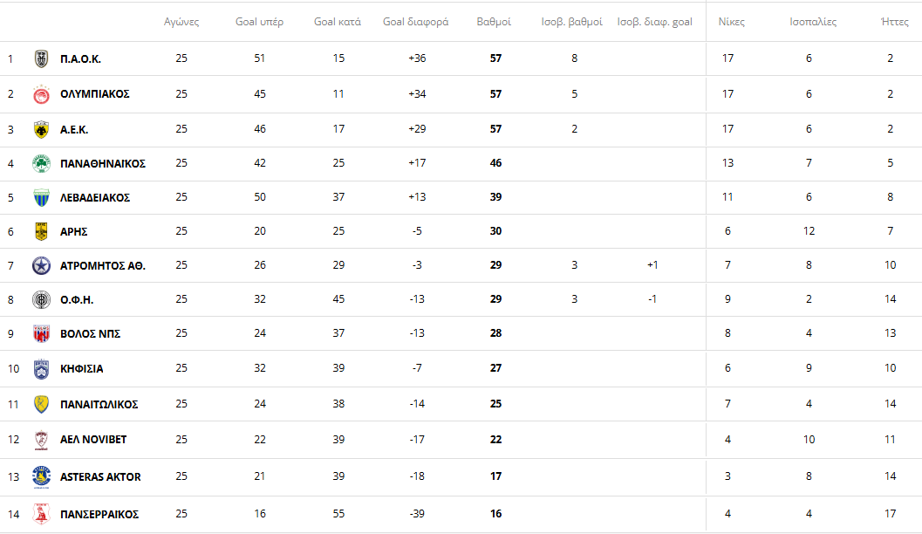This screenshot has width=922, height=534.
Task: Click the Άρης yellow crest icon
Action: (x=41, y=231)
